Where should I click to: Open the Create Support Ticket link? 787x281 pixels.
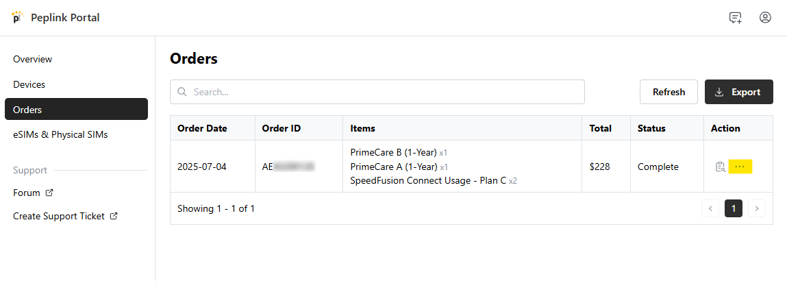(x=59, y=216)
